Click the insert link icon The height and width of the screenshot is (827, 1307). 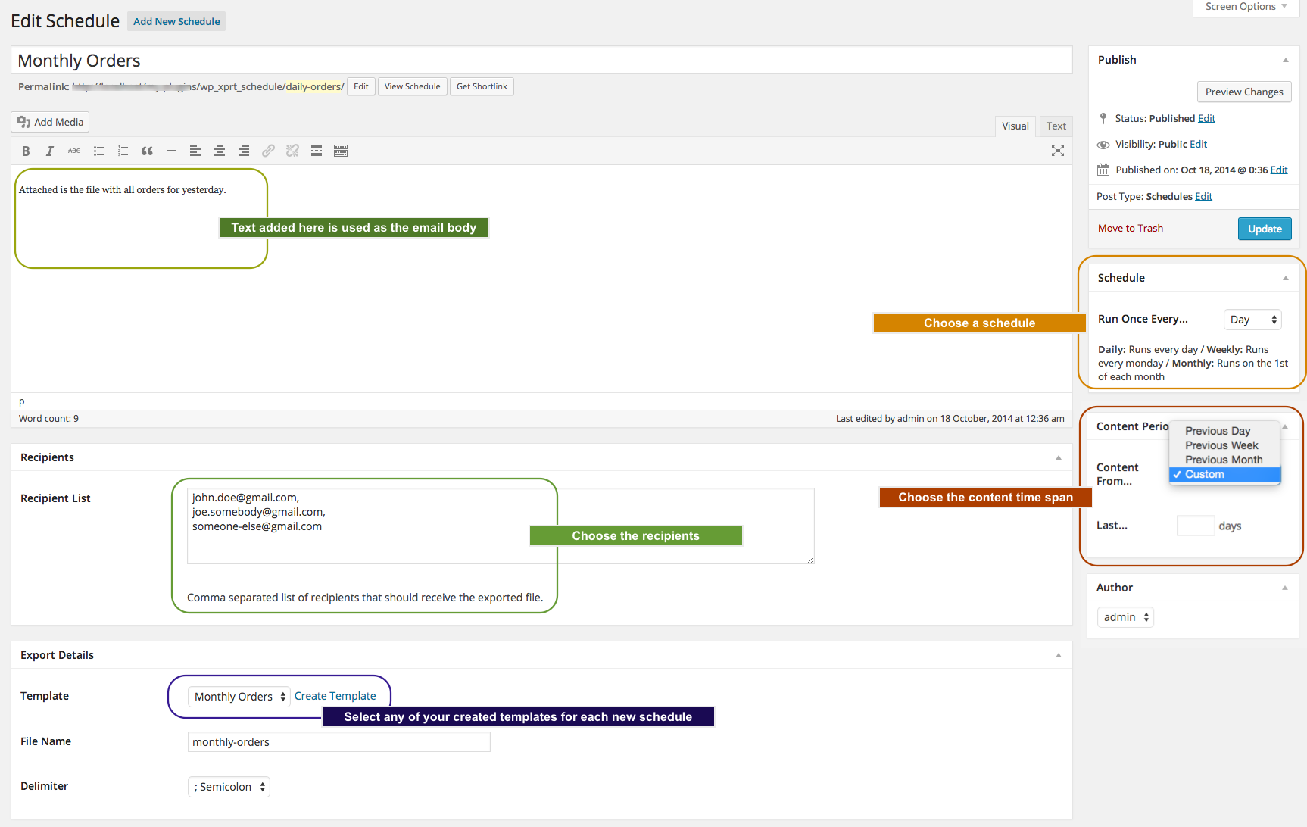coord(268,151)
